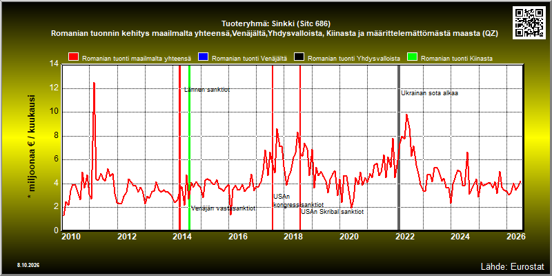Click x-axis year label 2016
Image resolution: width=552 pixels, height=276 pixels.
(x=238, y=236)
